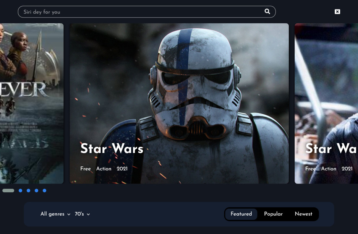
Task: Select the second carousel dot
Action: click(x=21, y=190)
